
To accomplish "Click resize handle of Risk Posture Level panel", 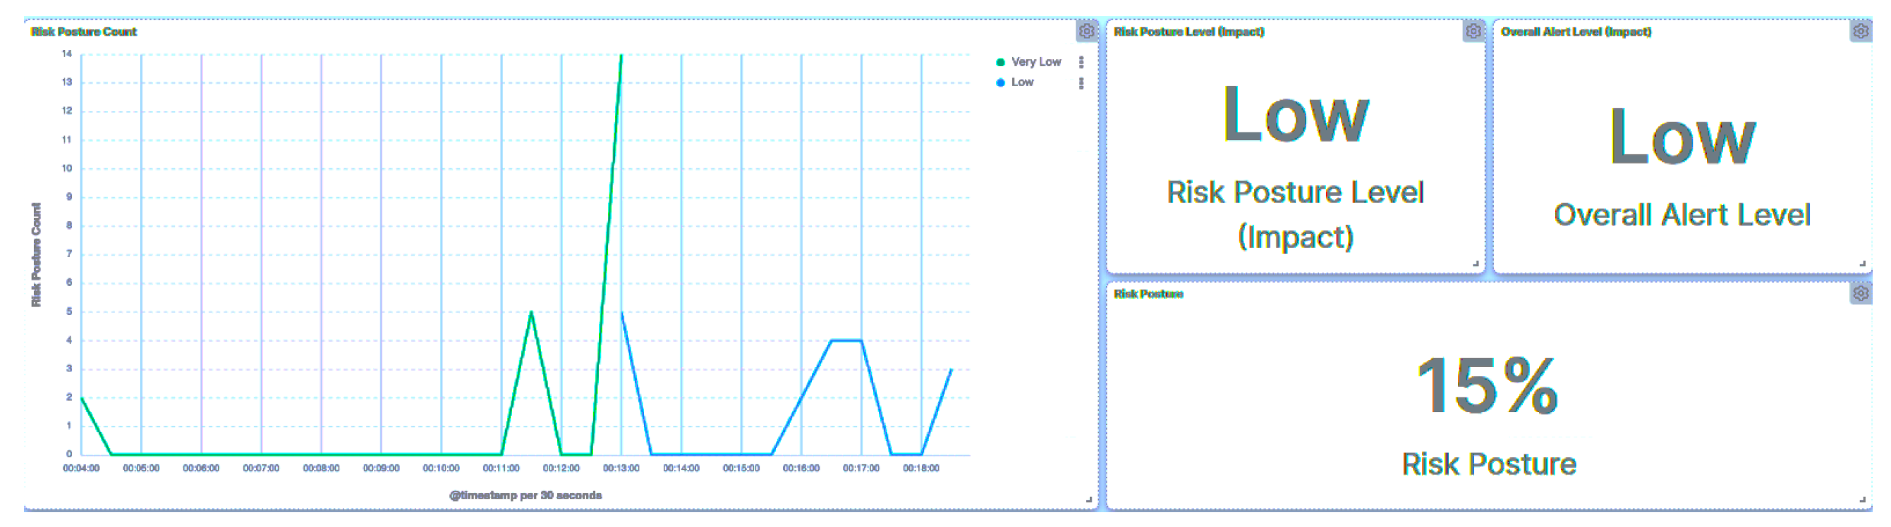I will pos(1476,263).
